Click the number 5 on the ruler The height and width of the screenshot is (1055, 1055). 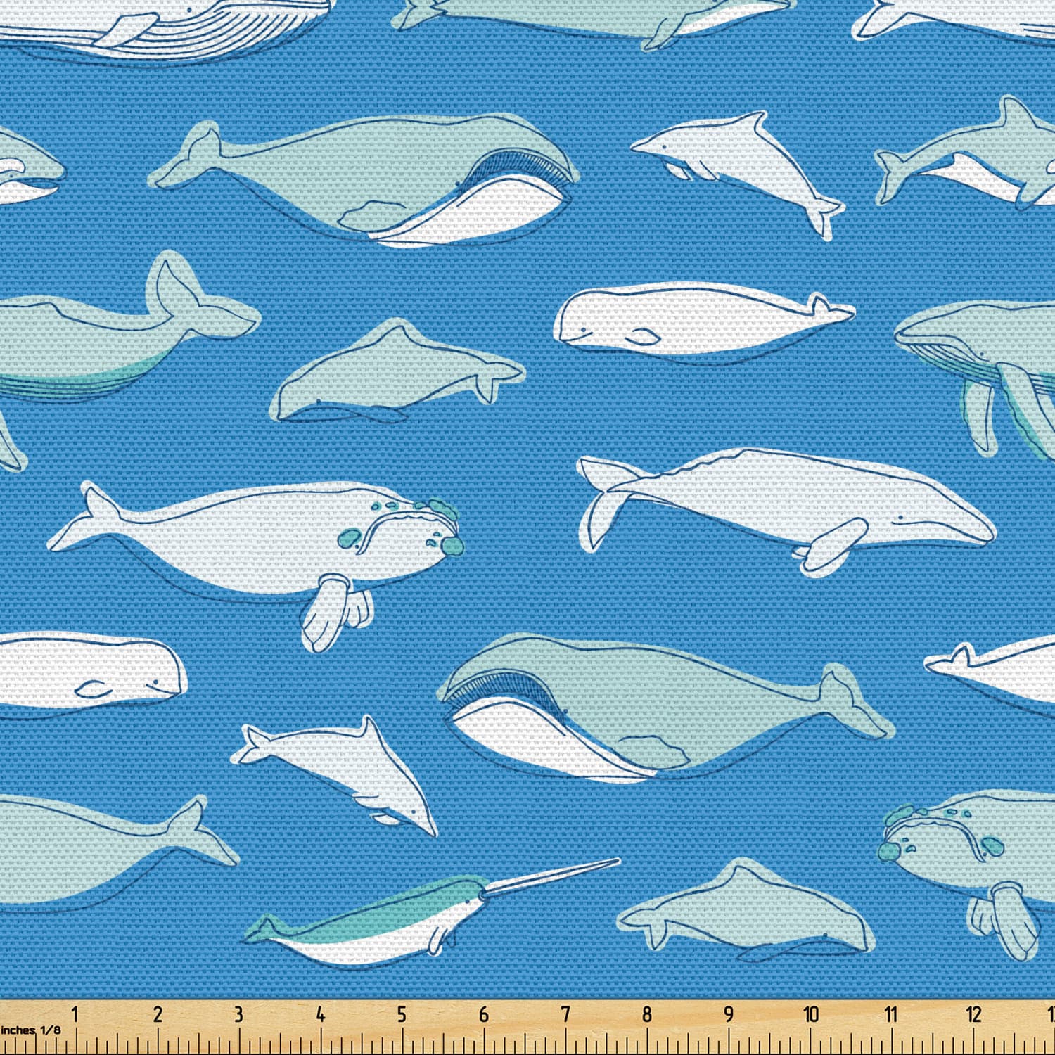coord(402,1014)
